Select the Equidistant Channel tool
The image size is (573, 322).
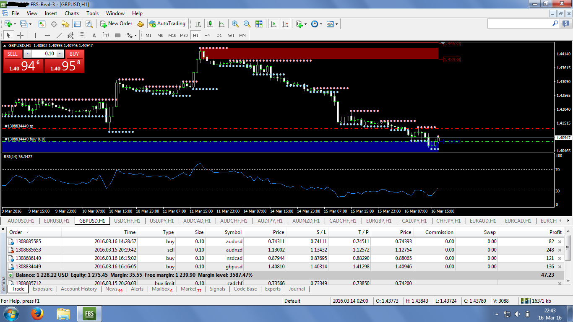pyautogui.click(x=70, y=35)
